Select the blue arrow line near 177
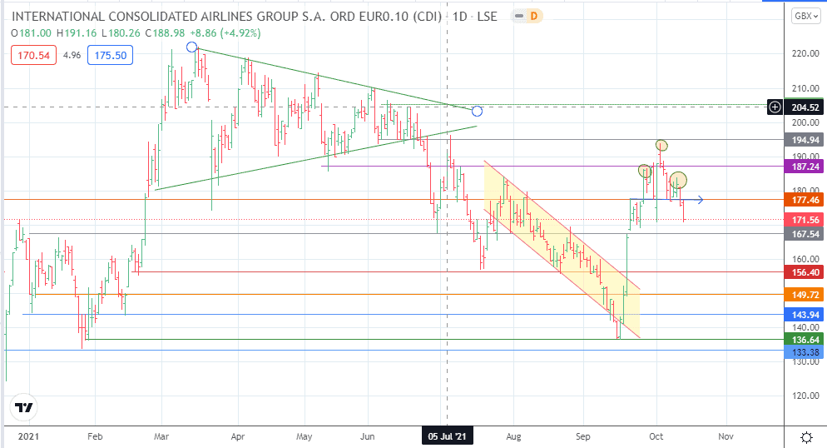 point(666,200)
